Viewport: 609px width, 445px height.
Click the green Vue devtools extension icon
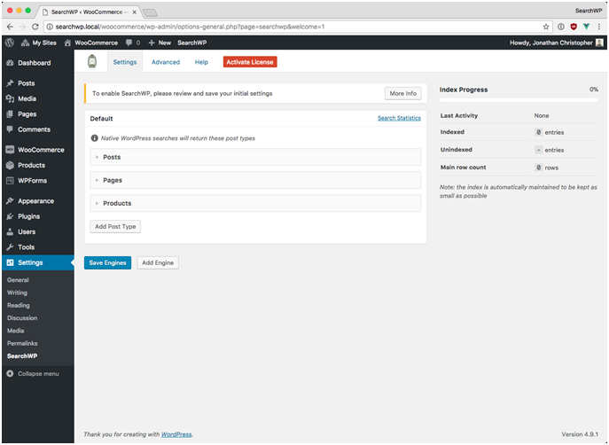coord(586,27)
